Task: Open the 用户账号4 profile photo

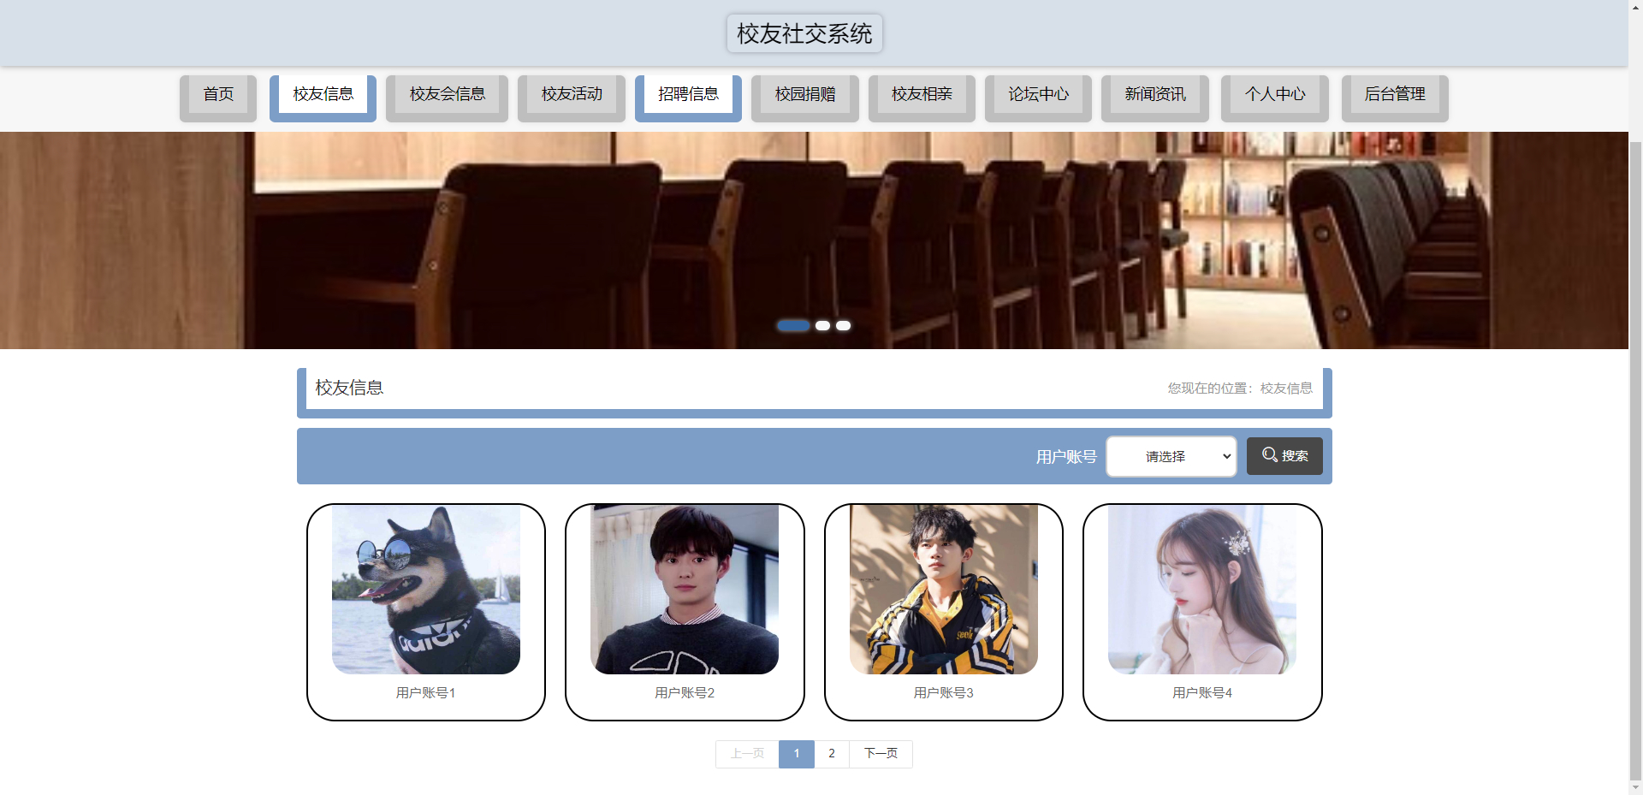Action: coord(1201,589)
